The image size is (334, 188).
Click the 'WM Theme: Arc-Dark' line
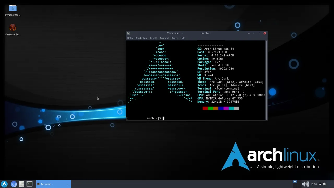pyautogui.click(x=213, y=79)
